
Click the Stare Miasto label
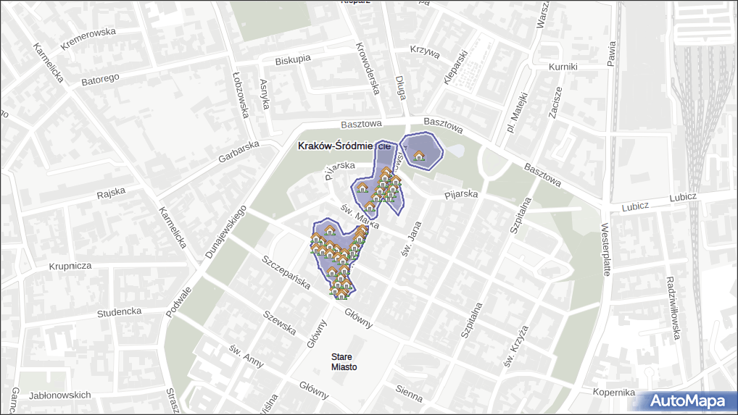[344, 362]
